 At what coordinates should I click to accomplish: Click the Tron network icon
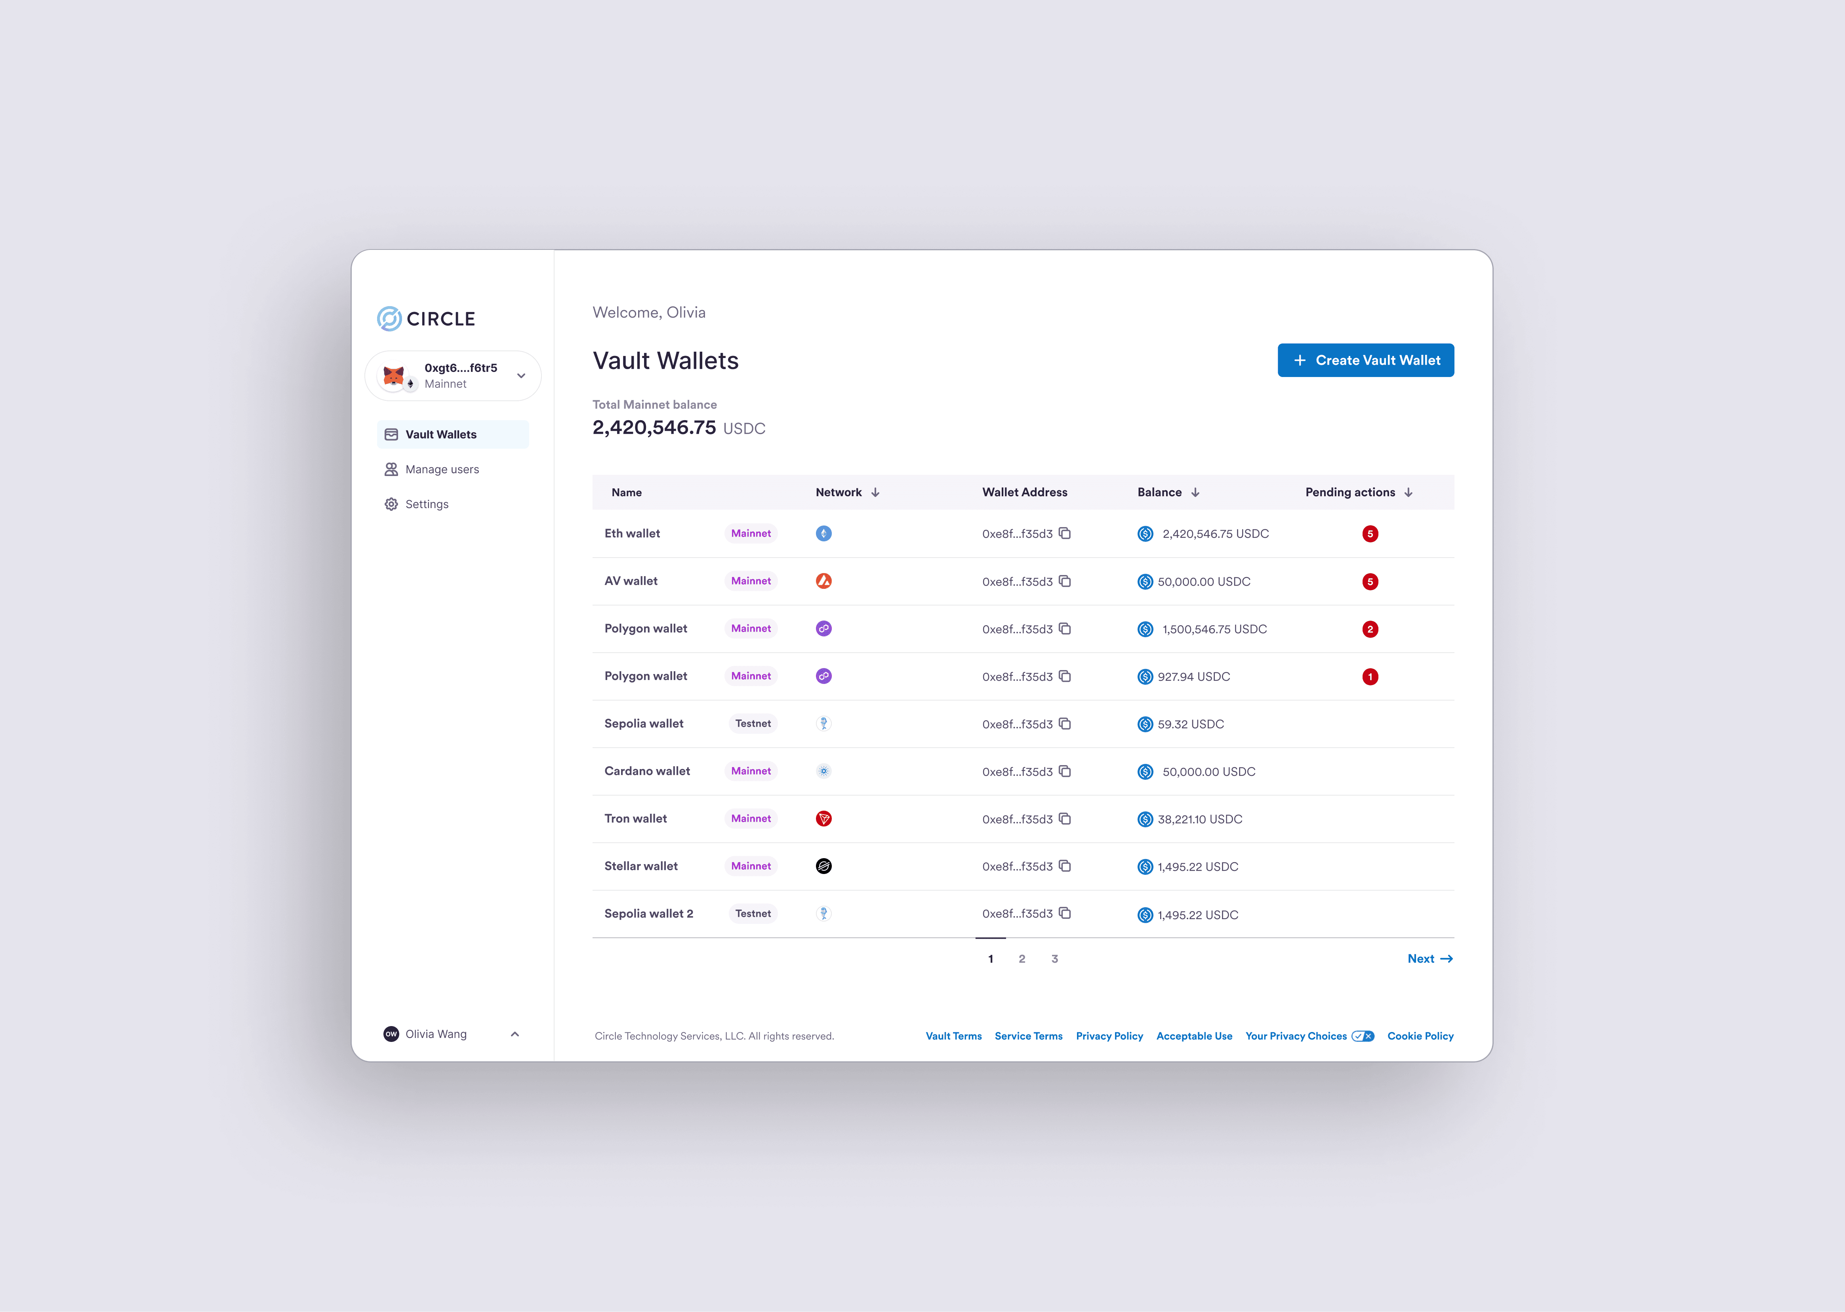(823, 819)
